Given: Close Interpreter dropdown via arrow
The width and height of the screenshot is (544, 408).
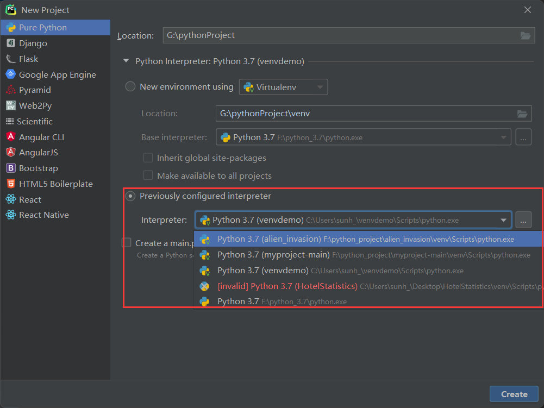Looking at the screenshot, I should (503, 220).
